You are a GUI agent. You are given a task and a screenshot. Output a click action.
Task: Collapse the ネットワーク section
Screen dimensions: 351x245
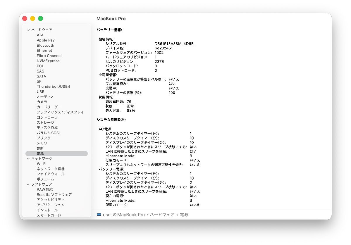(x=28, y=158)
